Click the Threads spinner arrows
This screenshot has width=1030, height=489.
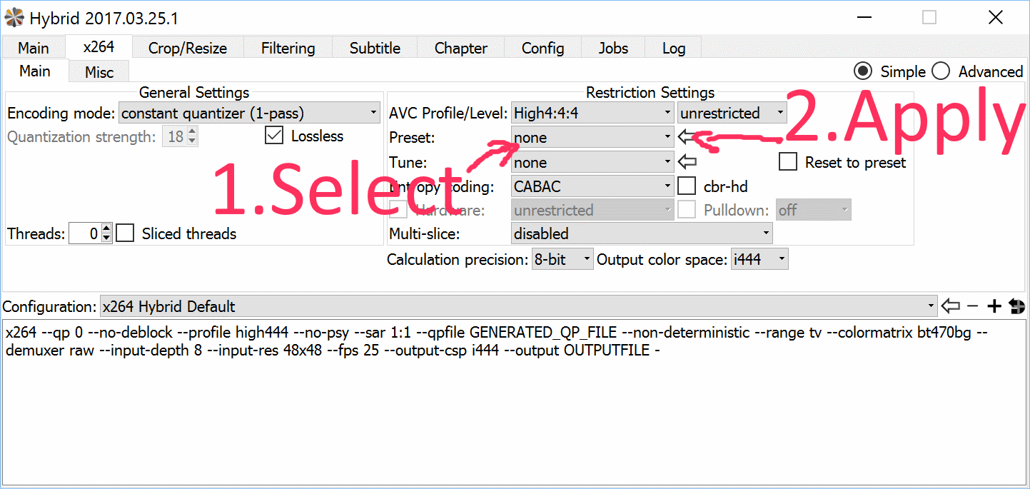[106, 233]
